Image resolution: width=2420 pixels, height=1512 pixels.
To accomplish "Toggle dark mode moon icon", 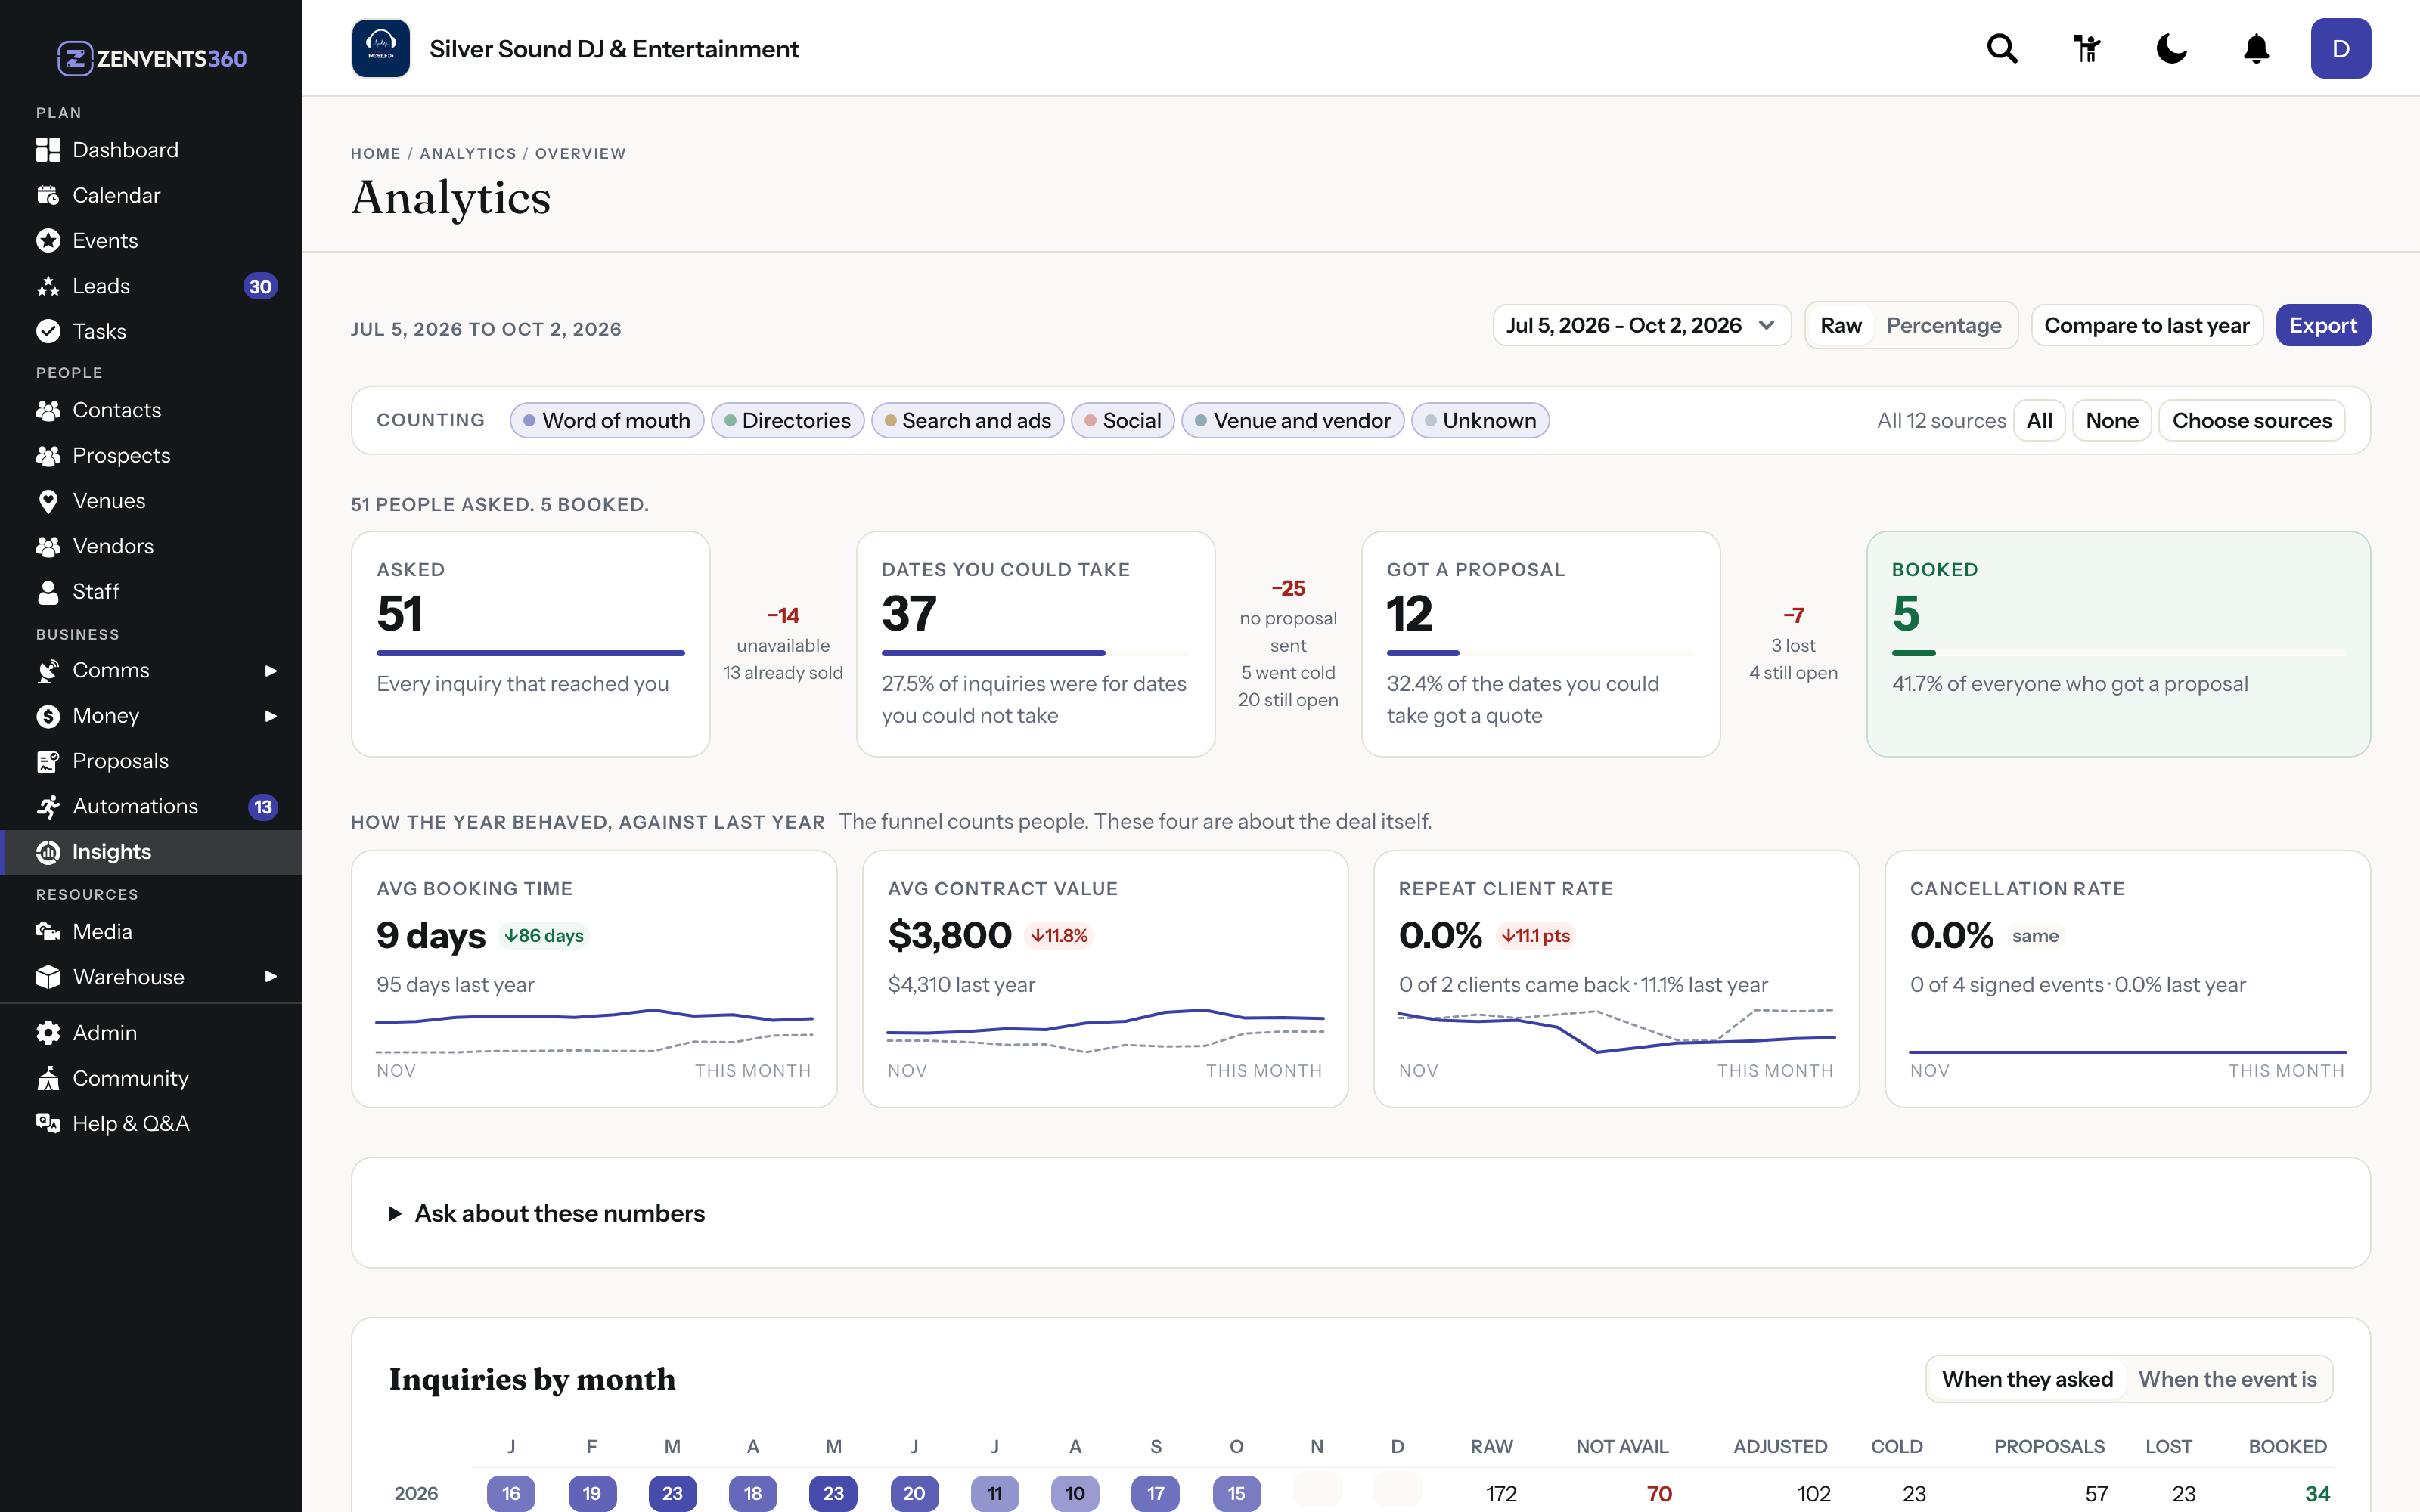I will pos(2171,48).
